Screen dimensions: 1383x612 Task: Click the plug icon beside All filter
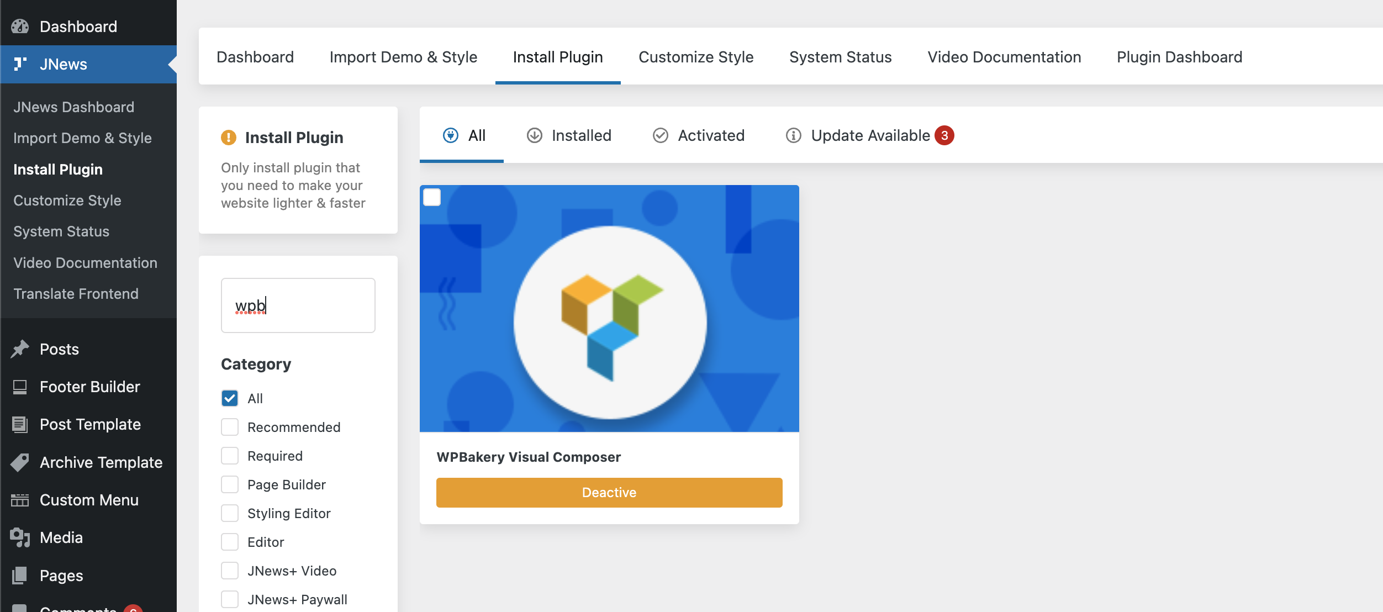pos(451,135)
